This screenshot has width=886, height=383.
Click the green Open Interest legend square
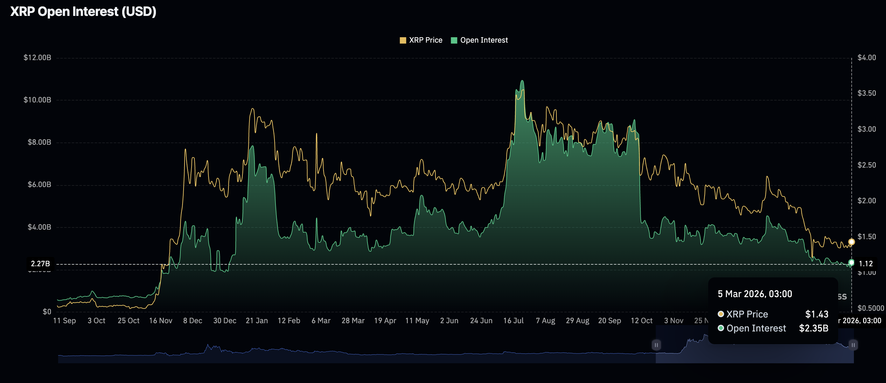(454, 40)
